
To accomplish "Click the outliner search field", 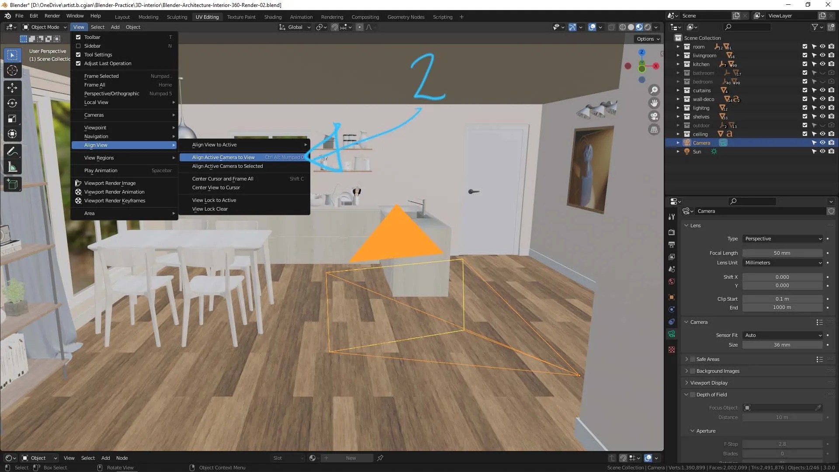I will pos(747,27).
